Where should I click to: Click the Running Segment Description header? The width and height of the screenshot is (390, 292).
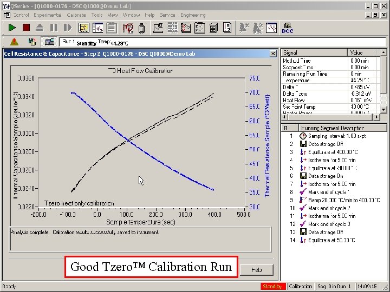342,128
